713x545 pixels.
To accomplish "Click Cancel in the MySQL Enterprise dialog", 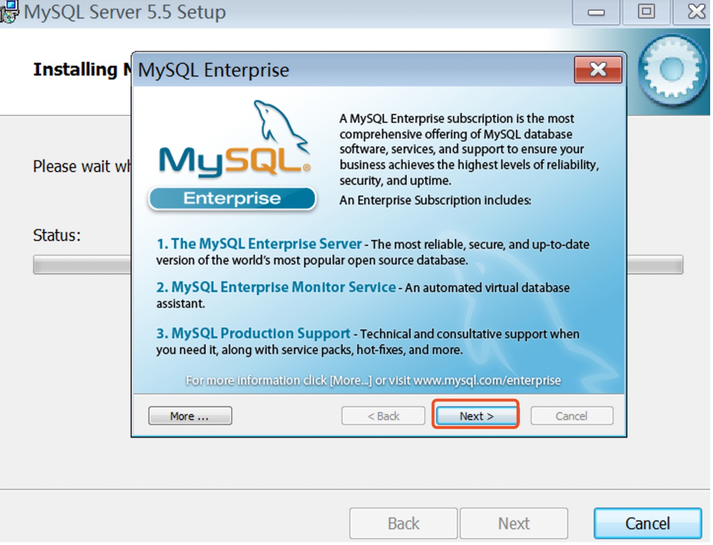I will 572,416.
